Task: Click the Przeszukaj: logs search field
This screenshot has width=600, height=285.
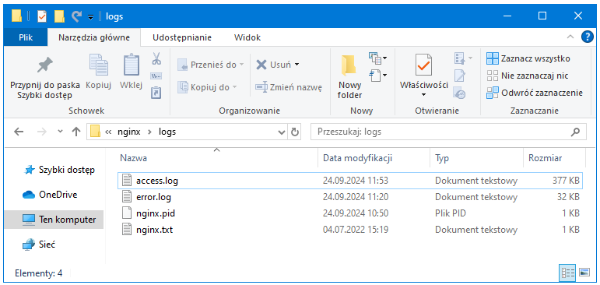Action: [447, 132]
